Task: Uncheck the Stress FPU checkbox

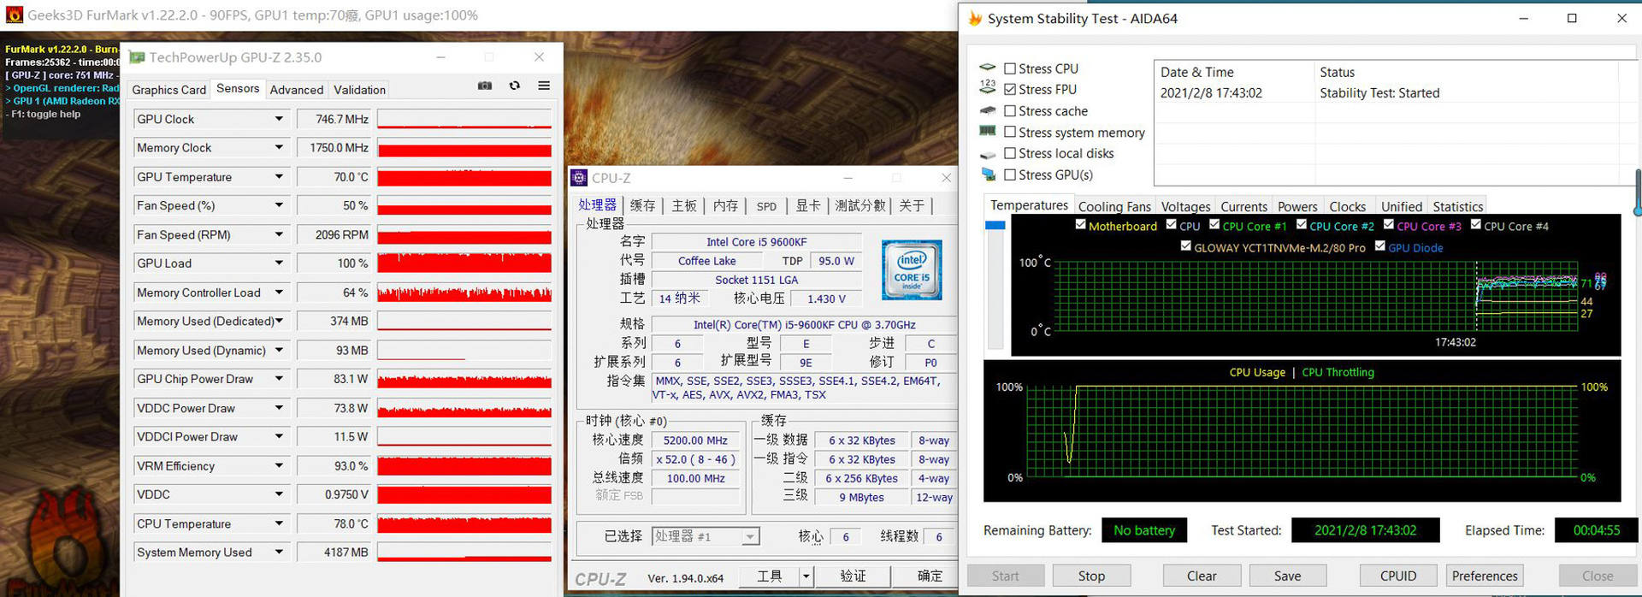Action: pyautogui.click(x=1010, y=89)
